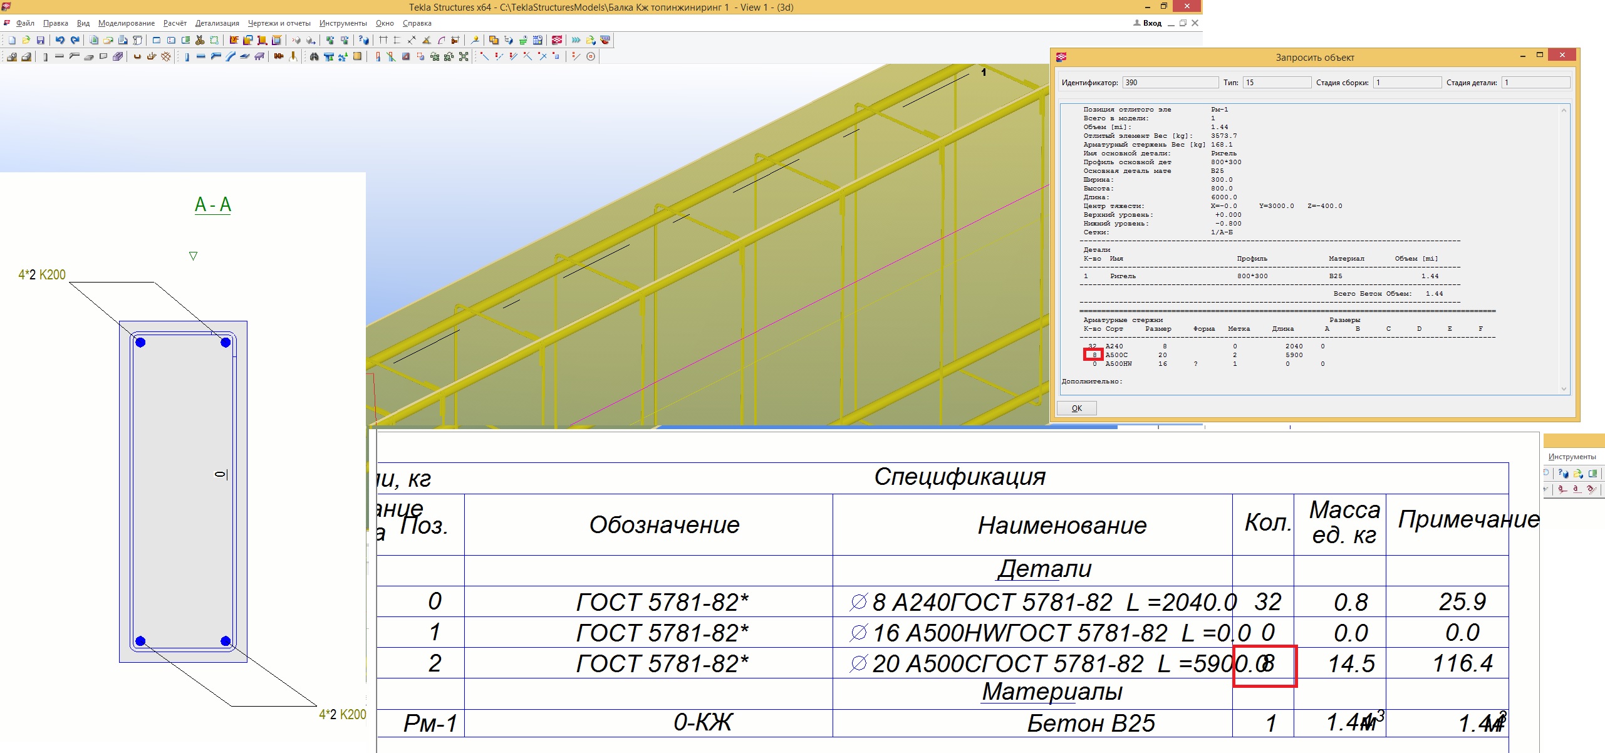Save the model with the floppy icon
The height and width of the screenshot is (753, 1605).
(41, 40)
